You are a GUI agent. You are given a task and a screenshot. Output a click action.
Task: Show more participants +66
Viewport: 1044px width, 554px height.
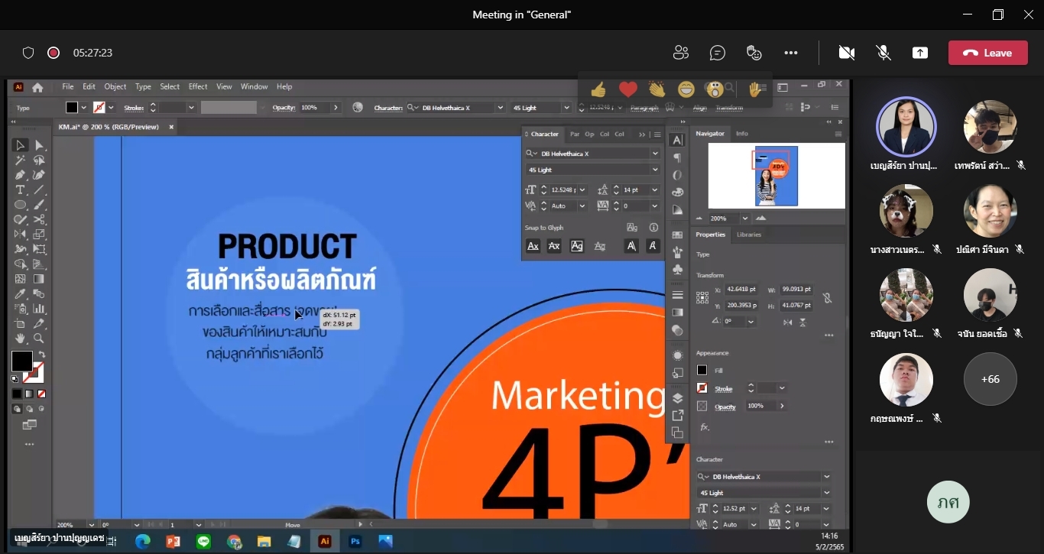point(990,379)
